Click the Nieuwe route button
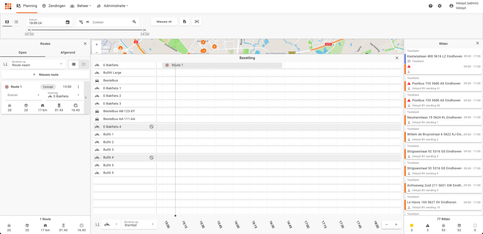 pyautogui.click(x=45, y=75)
